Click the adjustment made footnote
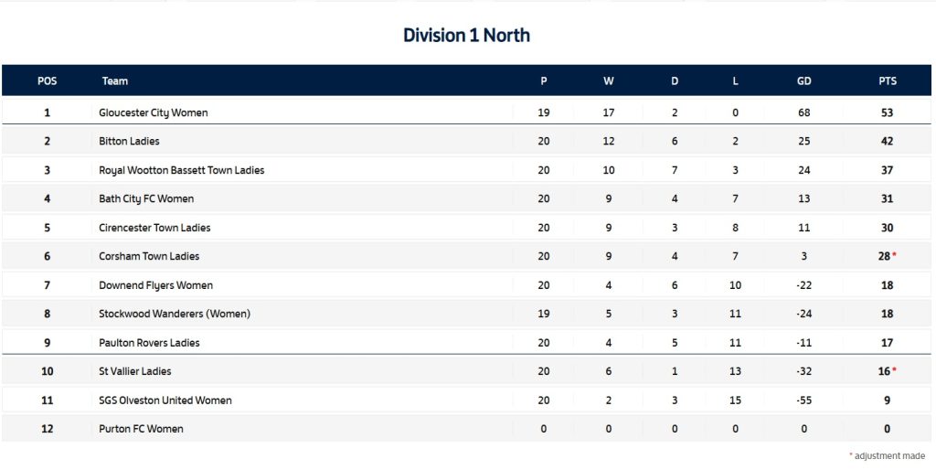The width and height of the screenshot is (936, 470). tap(887, 455)
